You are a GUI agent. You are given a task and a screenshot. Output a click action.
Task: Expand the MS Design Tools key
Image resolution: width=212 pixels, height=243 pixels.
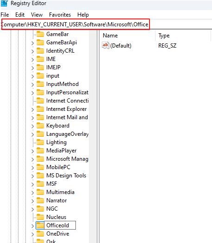point(32,176)
